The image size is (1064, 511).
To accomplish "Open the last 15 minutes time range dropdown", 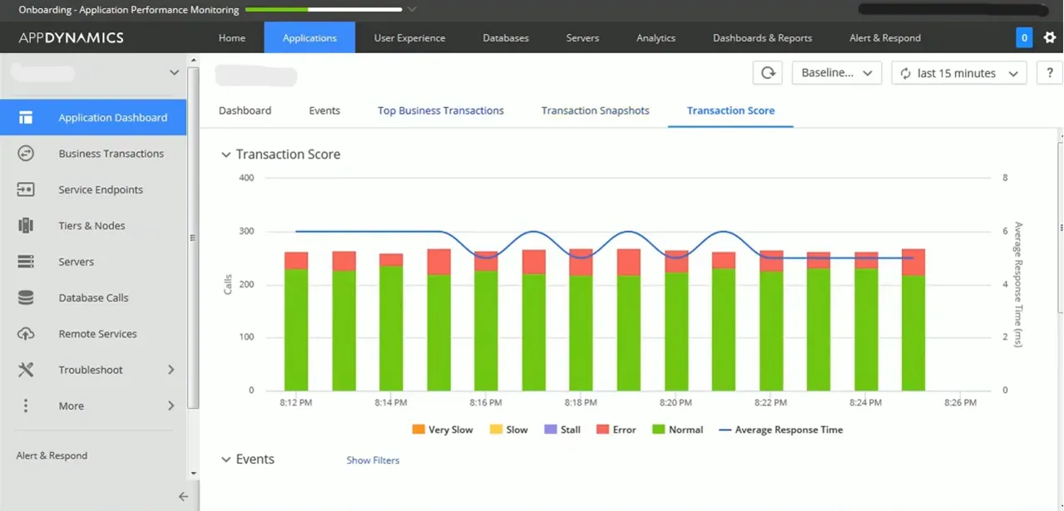I will click(x=959, y=73).
